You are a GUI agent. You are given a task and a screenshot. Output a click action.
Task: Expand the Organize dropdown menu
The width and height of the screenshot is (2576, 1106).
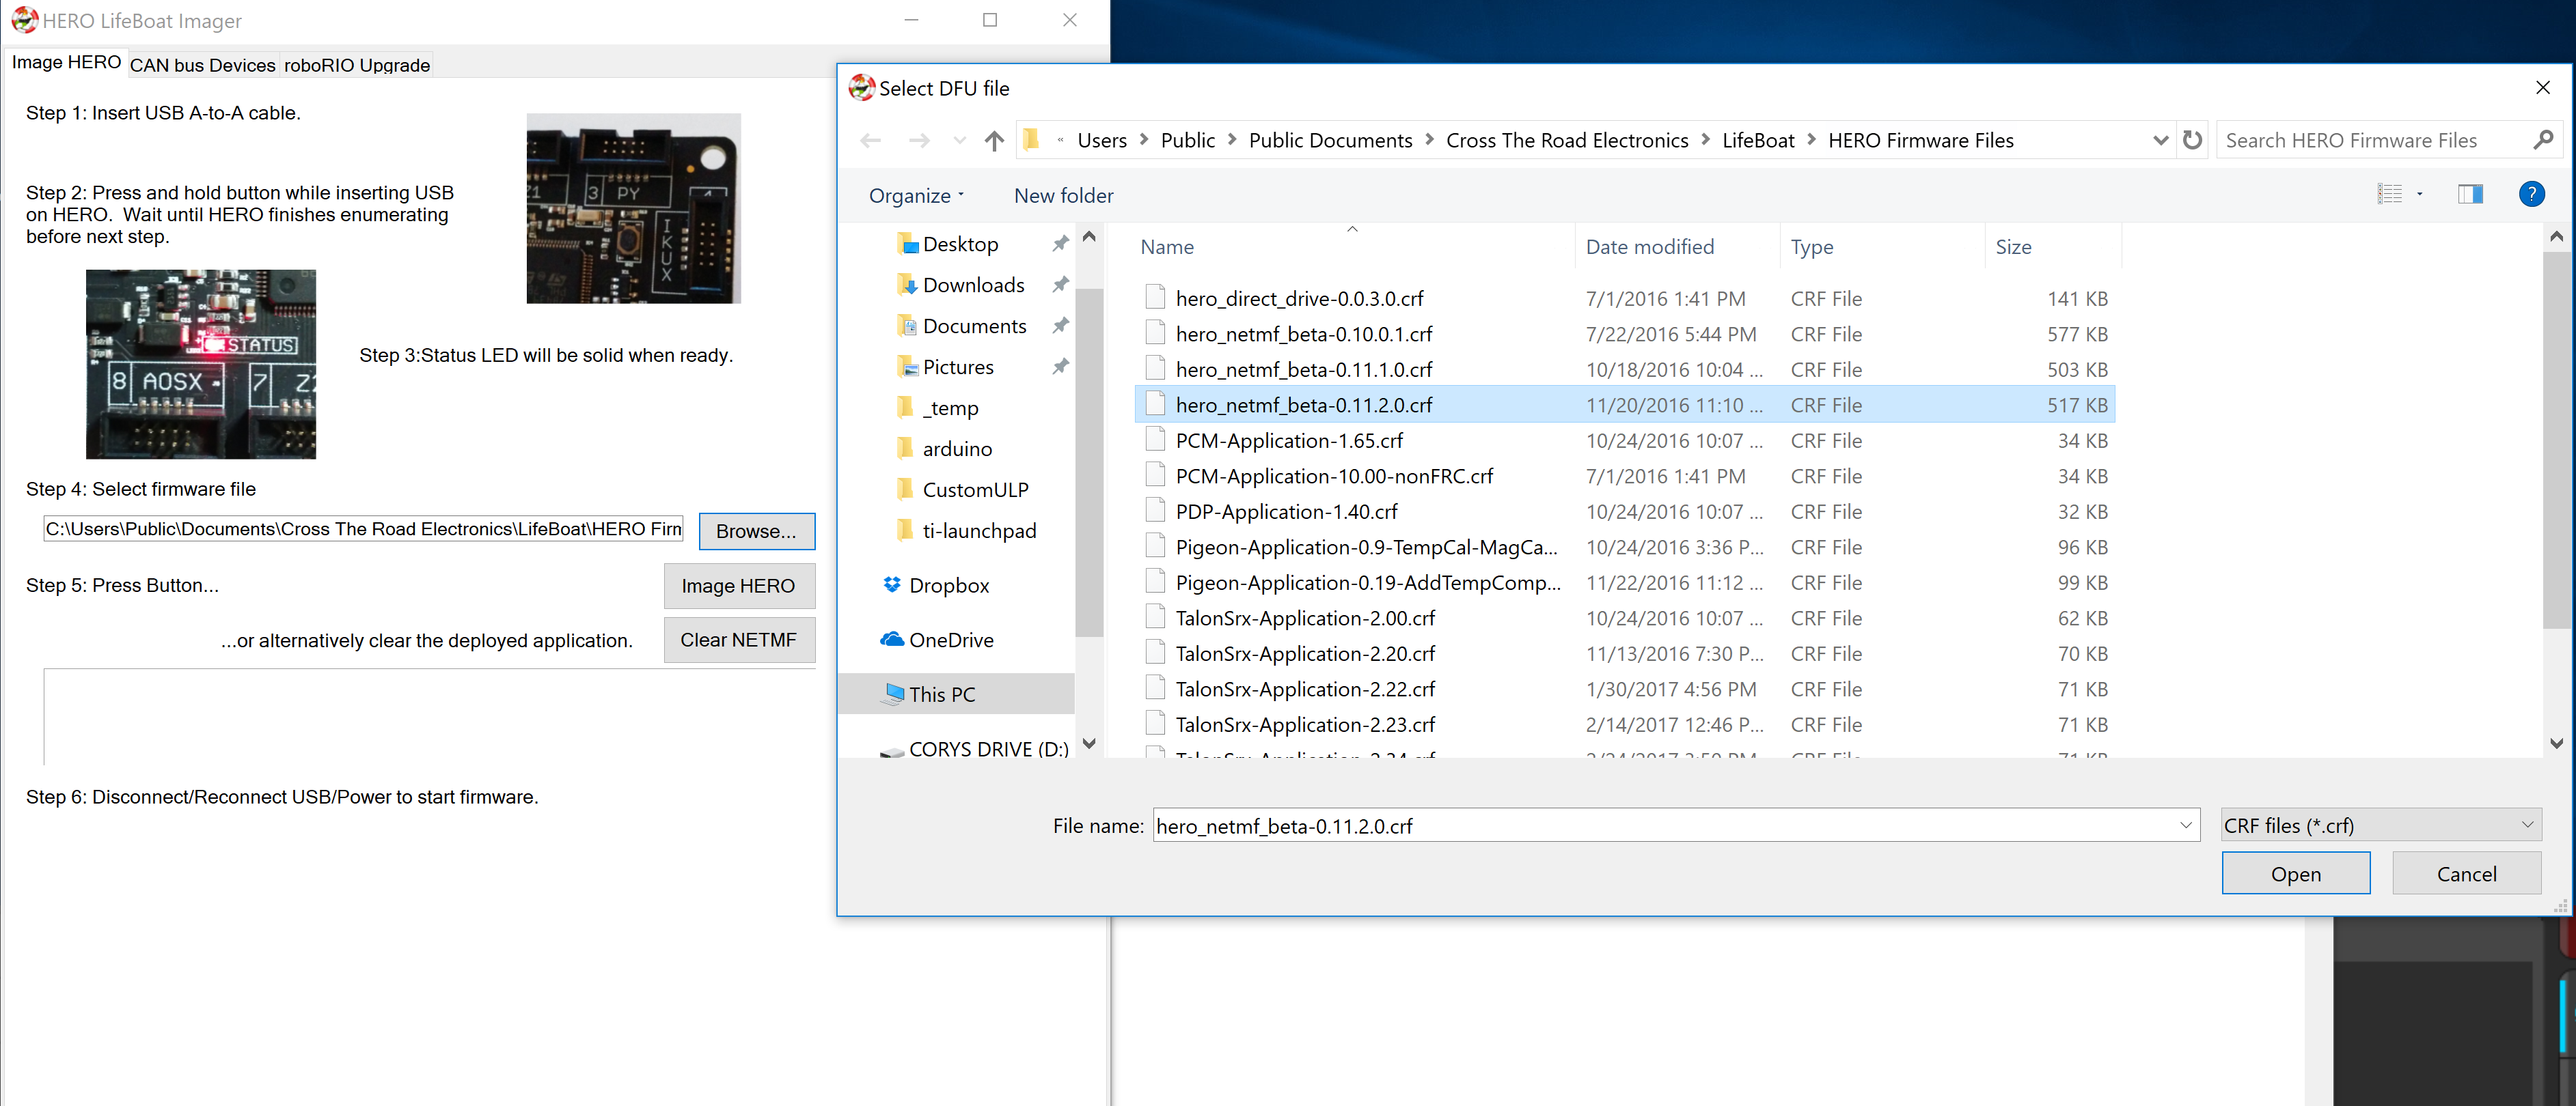click(916, 196)
